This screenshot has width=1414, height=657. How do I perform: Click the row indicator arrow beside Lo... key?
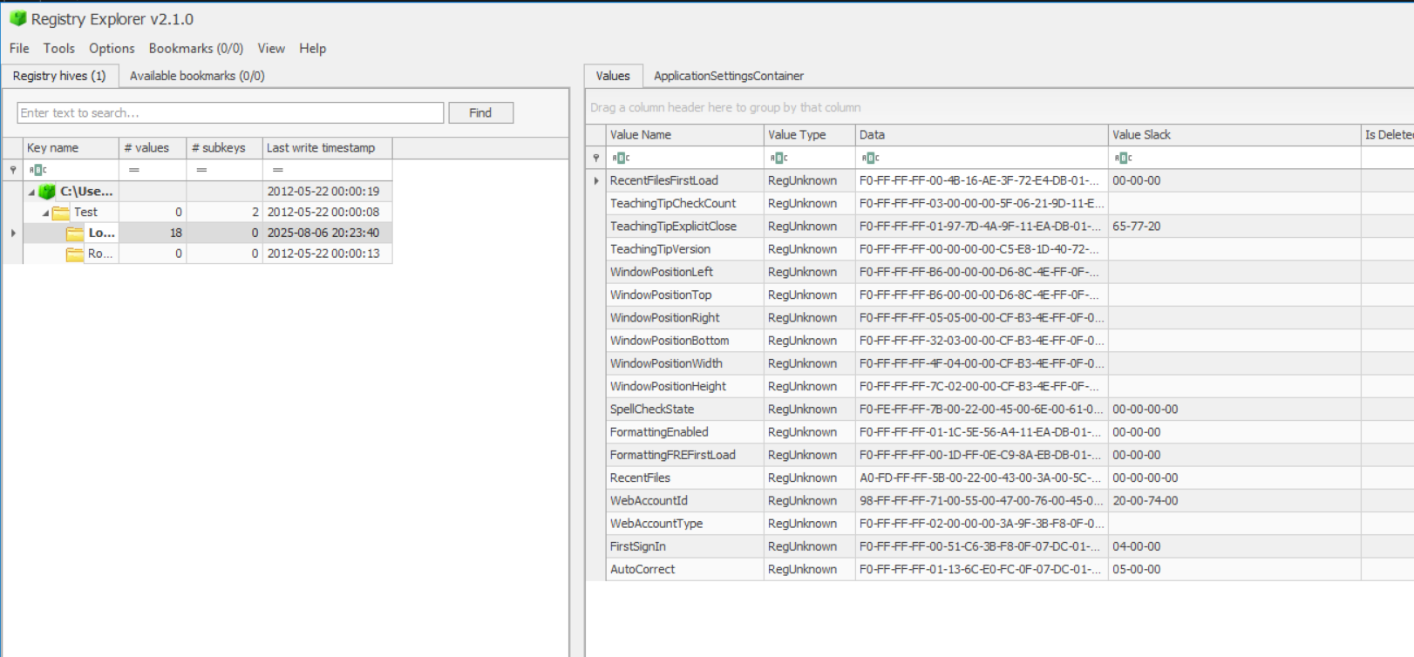click(13, 233)
